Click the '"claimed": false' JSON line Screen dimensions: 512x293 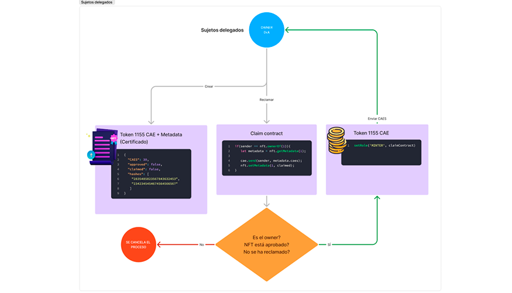[x=144, y=169]
